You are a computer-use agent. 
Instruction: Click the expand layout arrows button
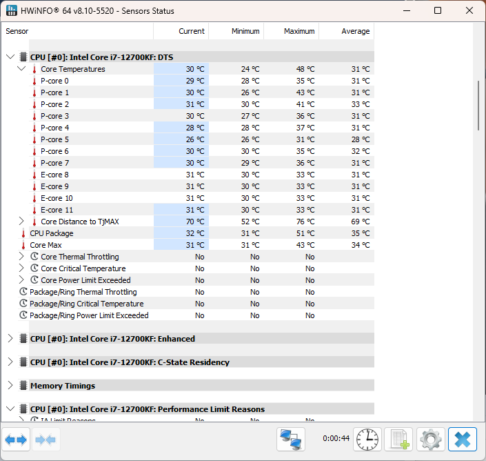[16, 440]
